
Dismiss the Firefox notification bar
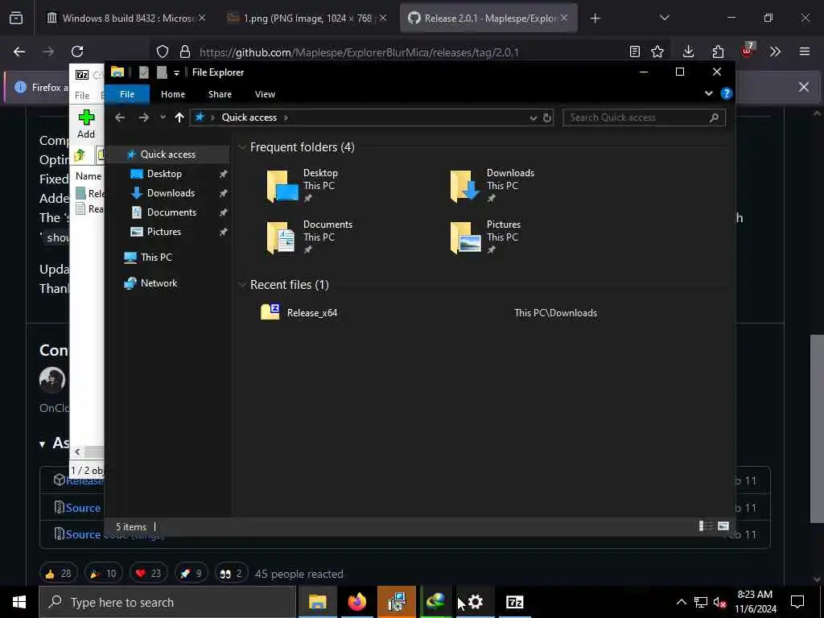coord(804,87)
